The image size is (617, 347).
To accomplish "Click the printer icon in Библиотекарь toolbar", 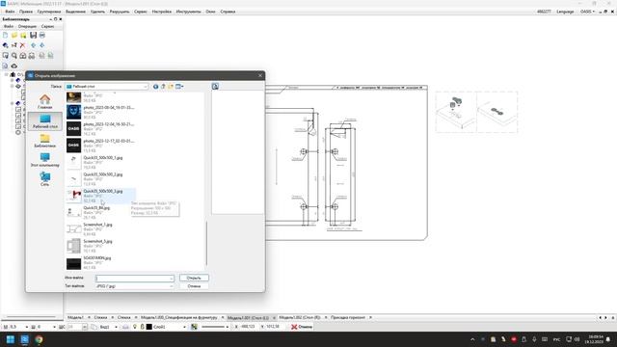I will pyautogui.click(x=42, y=36).
